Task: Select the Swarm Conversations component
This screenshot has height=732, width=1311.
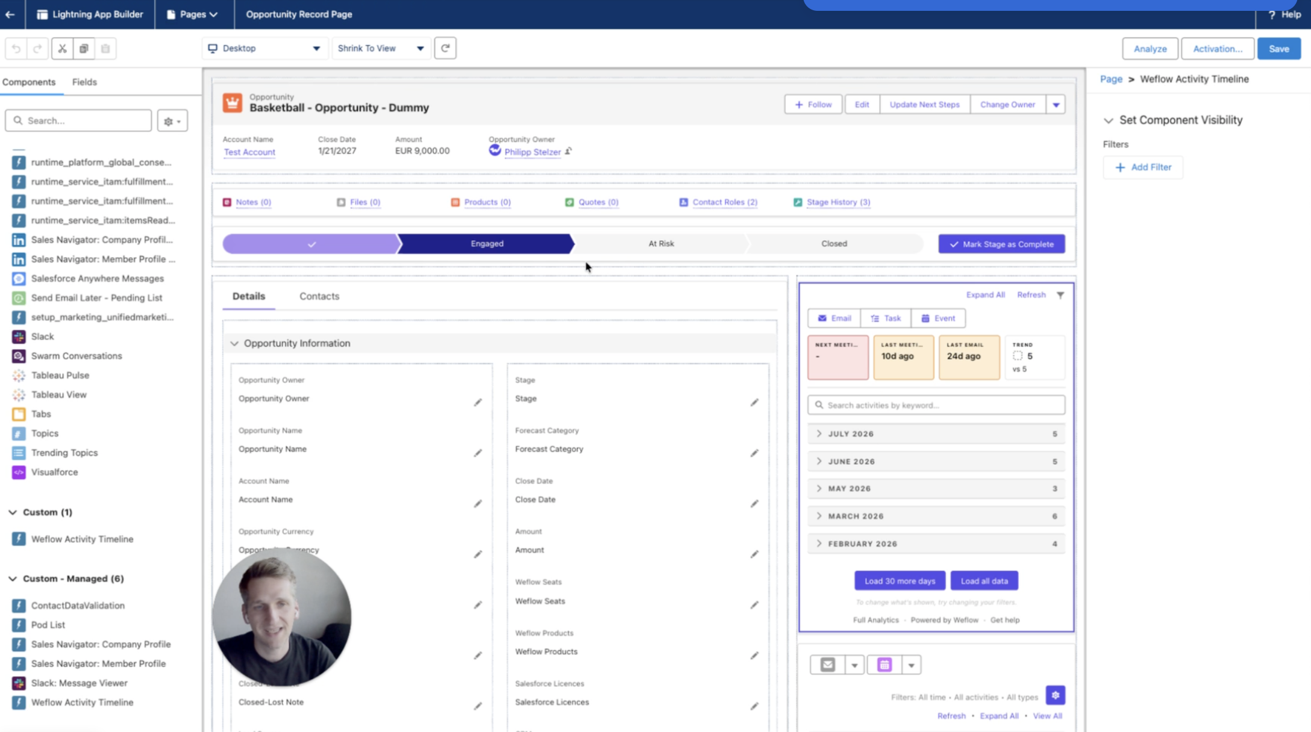Action: coord(77,356)
